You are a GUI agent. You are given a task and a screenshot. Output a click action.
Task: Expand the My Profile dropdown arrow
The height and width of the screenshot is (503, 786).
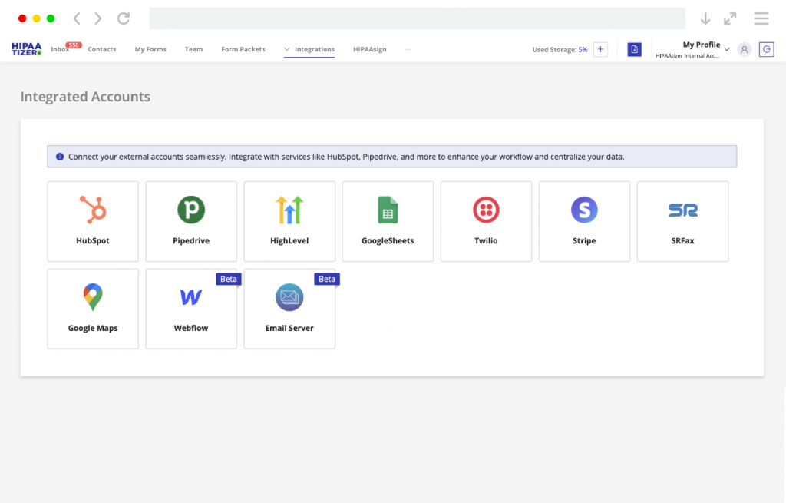(x=726, y=49)
